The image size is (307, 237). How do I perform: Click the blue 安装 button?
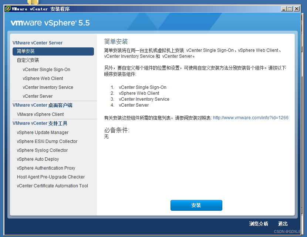pos(196,205)
